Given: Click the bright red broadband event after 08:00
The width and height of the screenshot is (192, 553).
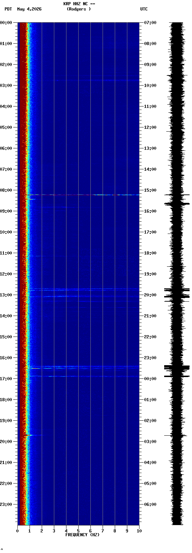Looking at the screenshot, I should pos(82,195).
